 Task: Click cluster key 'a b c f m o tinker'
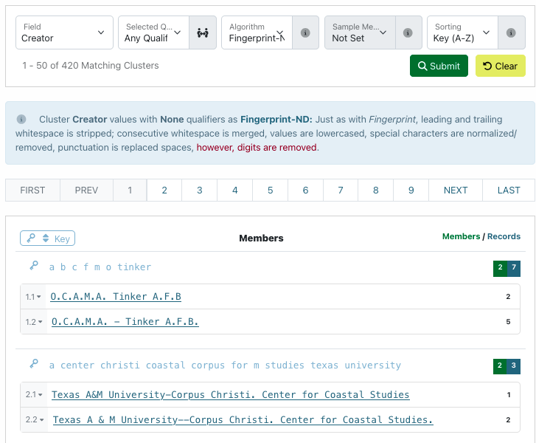(100, 267)
